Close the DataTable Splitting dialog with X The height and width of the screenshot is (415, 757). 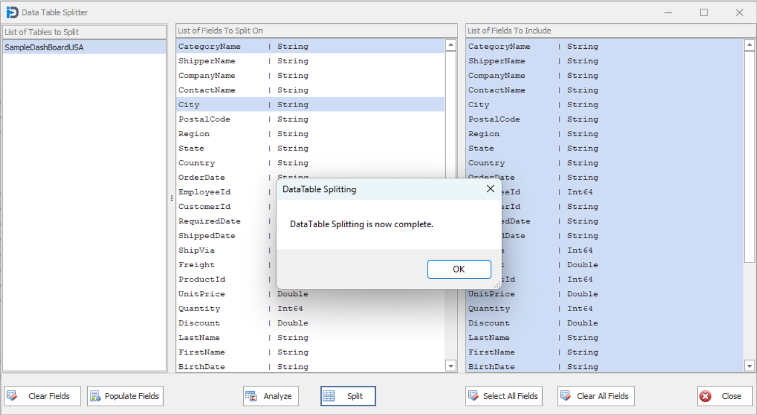point(490,189)
